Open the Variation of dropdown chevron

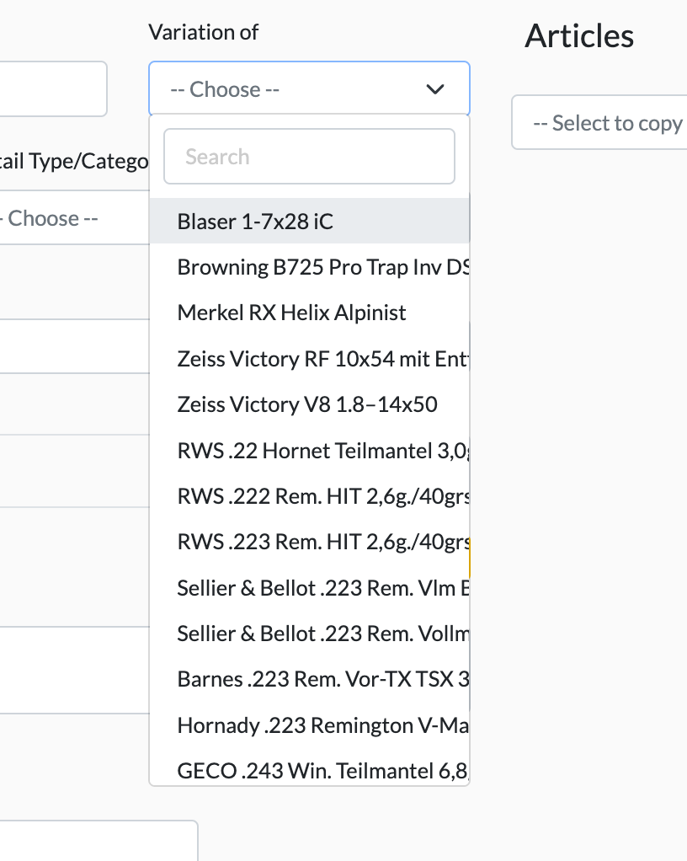click(435, 88)
